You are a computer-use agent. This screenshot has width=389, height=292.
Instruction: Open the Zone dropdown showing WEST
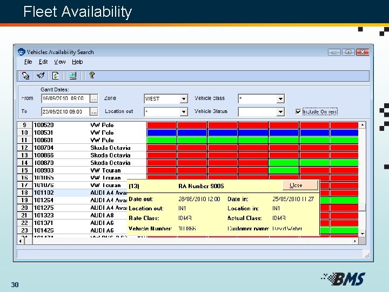click(x=183, y=98)
